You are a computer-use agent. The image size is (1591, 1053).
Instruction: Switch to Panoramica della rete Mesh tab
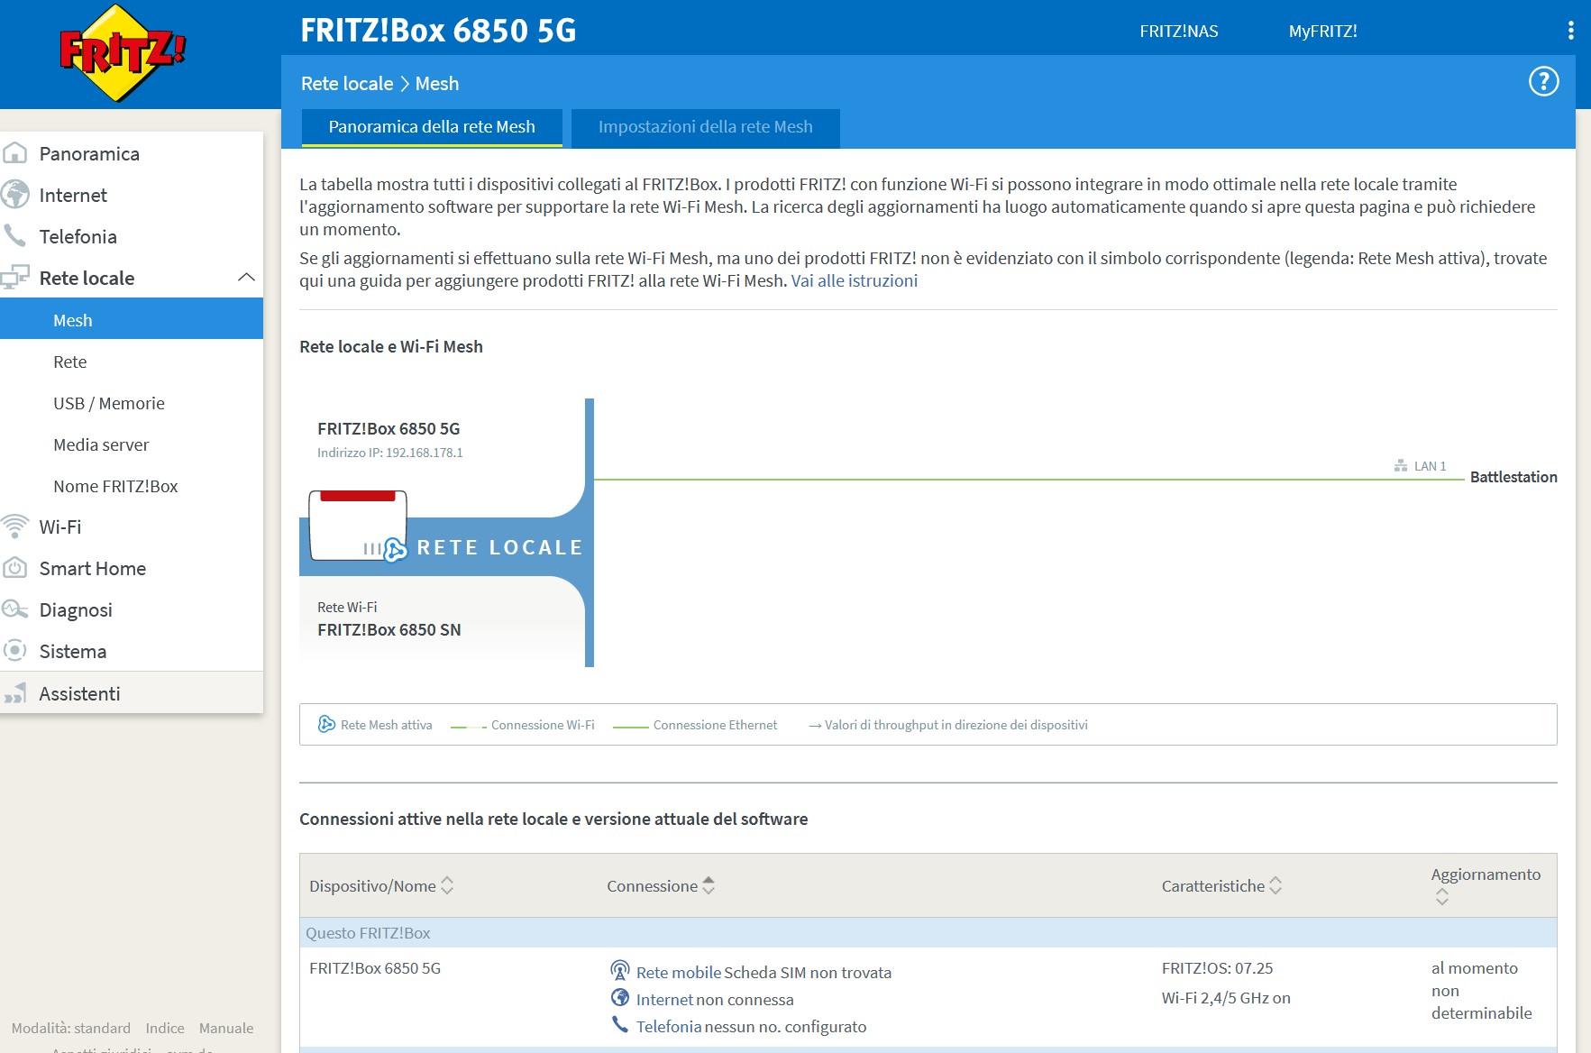click(x=432, y=127)
